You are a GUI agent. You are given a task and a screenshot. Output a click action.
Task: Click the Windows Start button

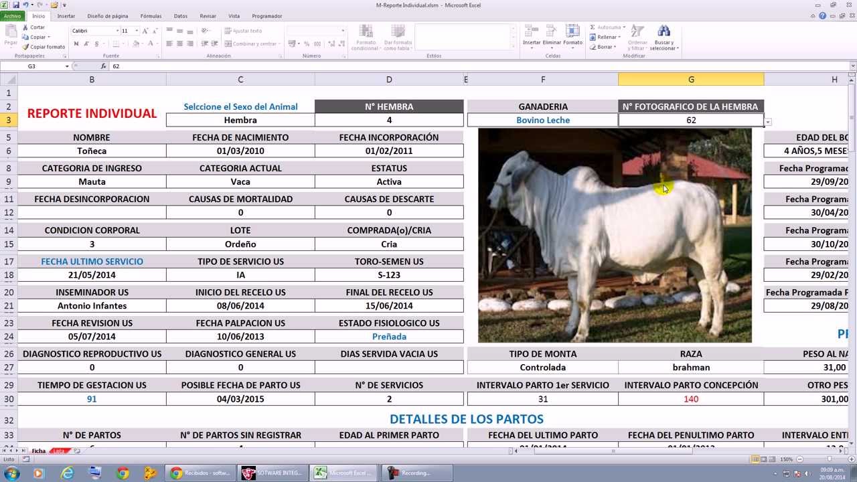12,473
